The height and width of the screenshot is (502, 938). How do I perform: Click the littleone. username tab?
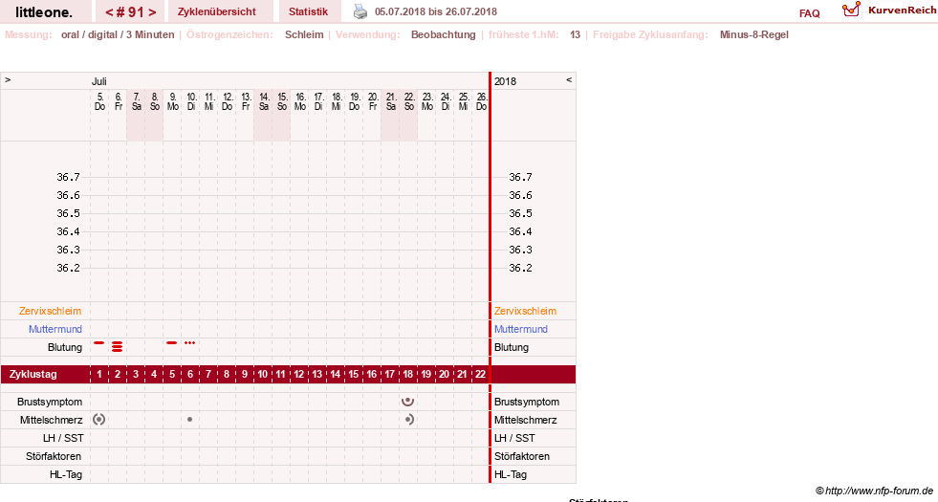point(44,11)
